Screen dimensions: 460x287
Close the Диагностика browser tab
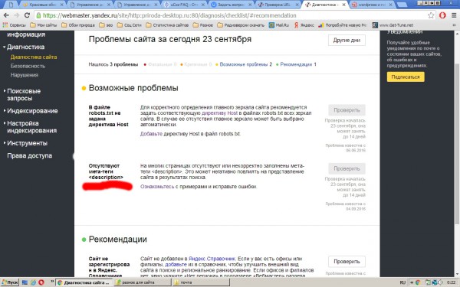(343, 5)
